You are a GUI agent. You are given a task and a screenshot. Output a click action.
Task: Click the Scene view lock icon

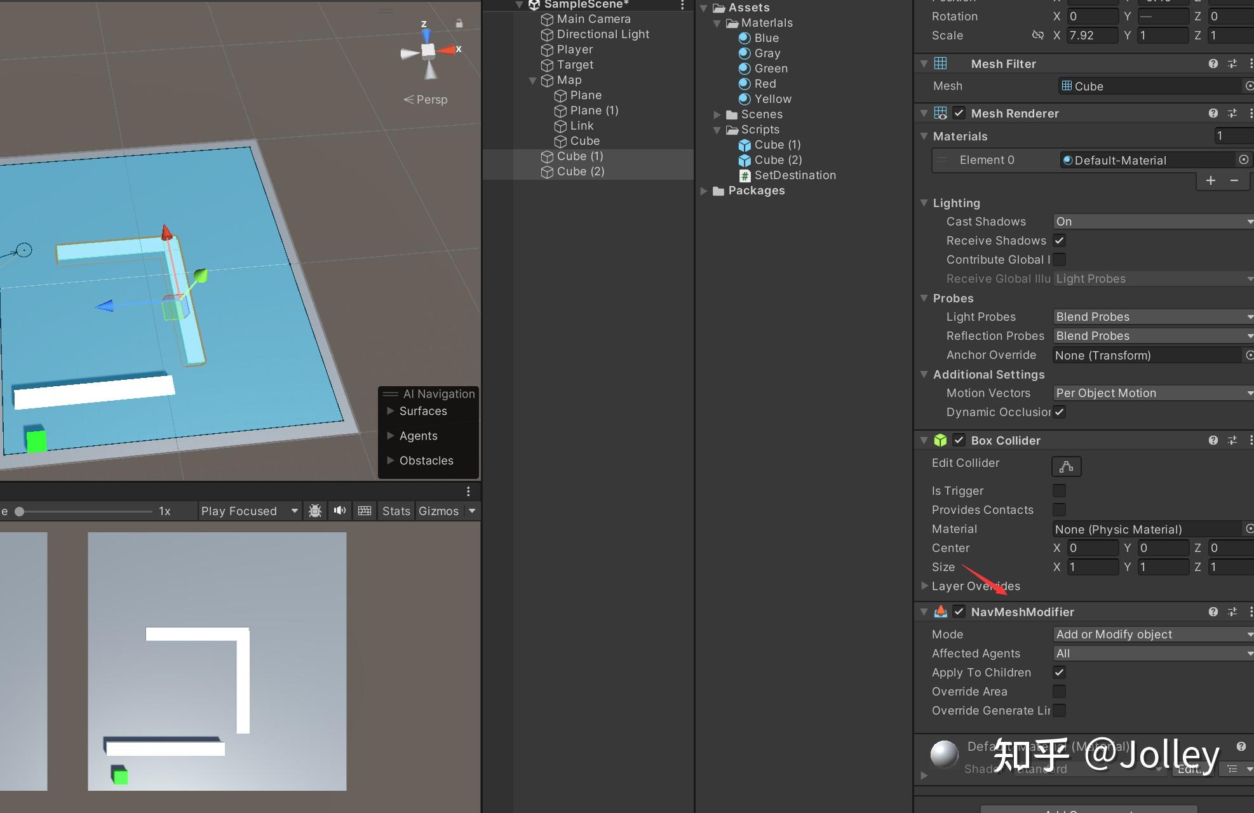point(459,24)
